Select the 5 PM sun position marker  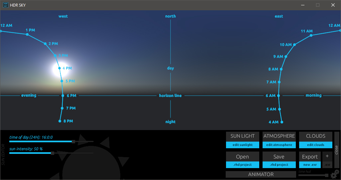62,81
